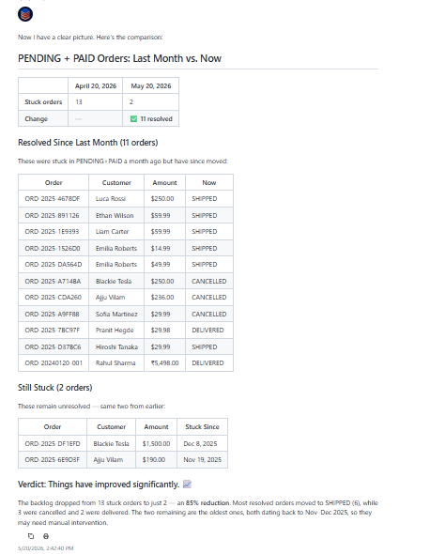The image size is (430, 554).
Task: Click the May 20, 2026 column header
Action: click(x=151, y=85)
